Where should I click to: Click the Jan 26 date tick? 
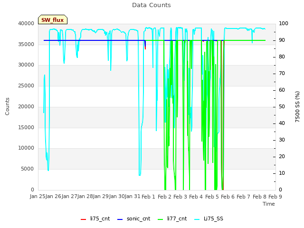click(53, 197)
